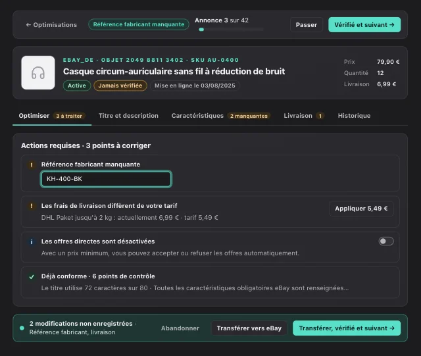Click the warning icon beside frais de livraison
Viewport: 421px width, 356px height.
32,206
